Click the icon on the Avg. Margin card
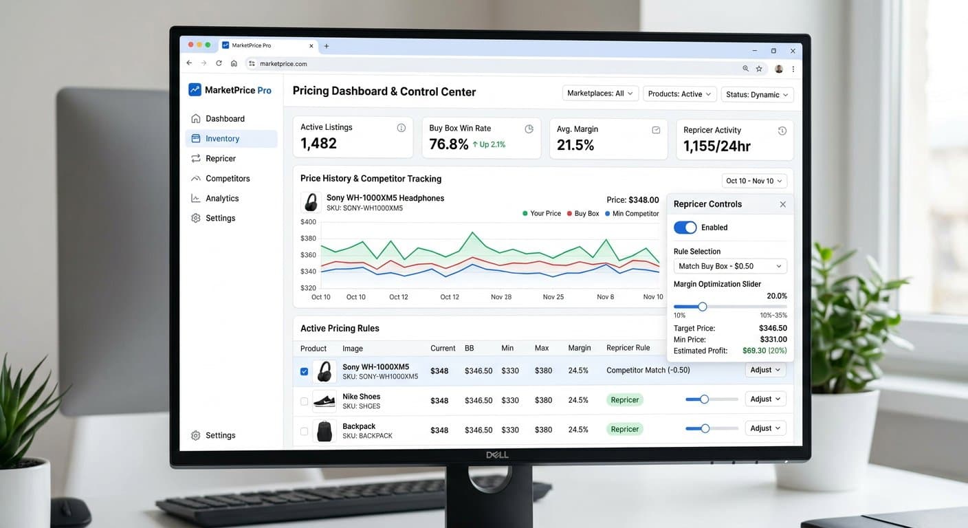This screenshot has width=968, height=528. point(656,129)
